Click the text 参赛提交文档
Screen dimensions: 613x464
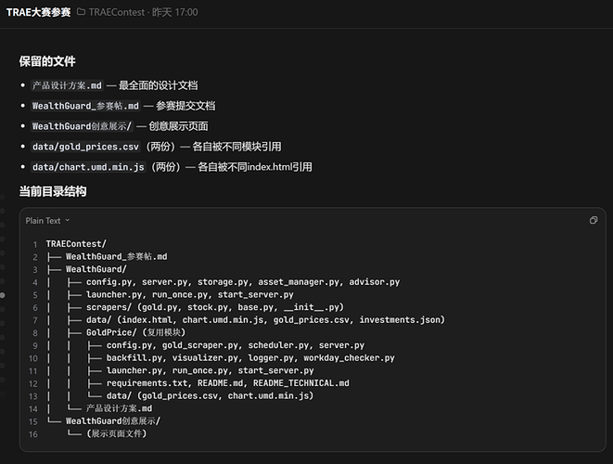(185, 106)
